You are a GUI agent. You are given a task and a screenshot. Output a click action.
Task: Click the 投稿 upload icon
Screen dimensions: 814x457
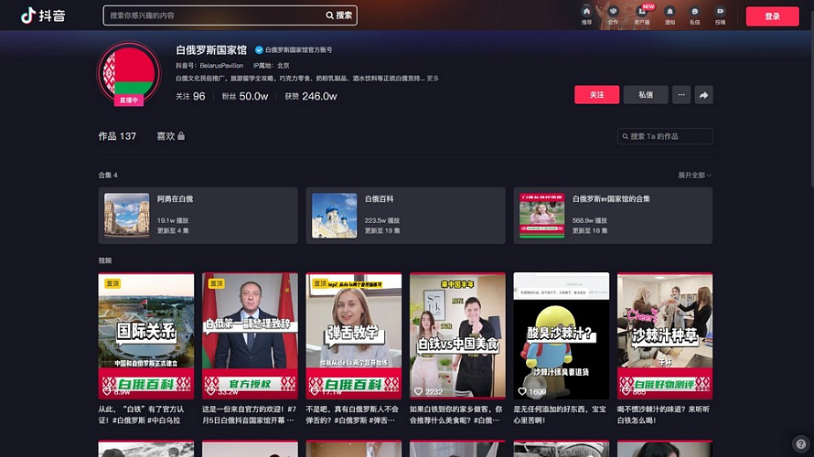point(721,16)
